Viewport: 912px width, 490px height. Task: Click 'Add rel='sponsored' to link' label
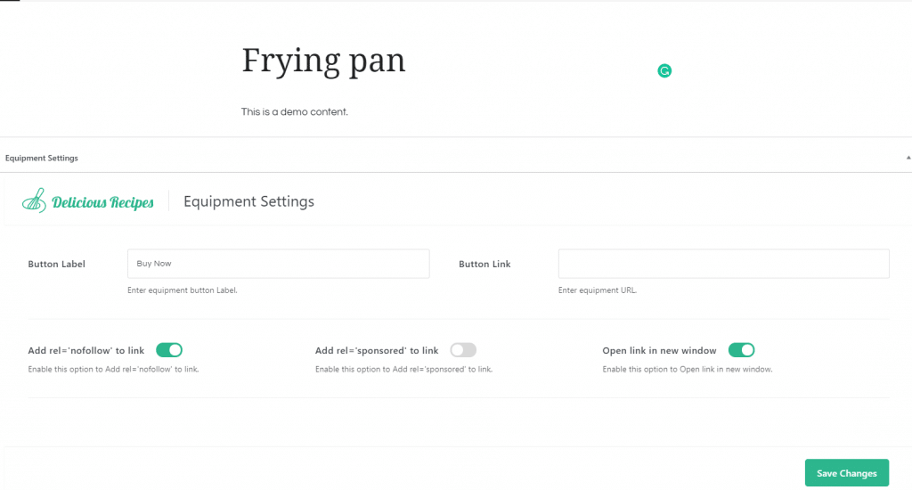pyautogui.click(x=377, y=350)
